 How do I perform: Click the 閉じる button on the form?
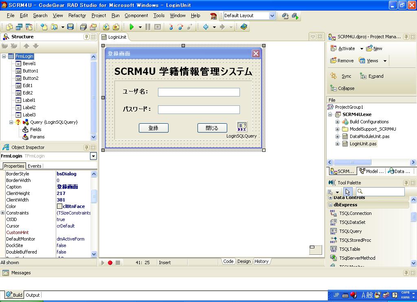[212, 128]
